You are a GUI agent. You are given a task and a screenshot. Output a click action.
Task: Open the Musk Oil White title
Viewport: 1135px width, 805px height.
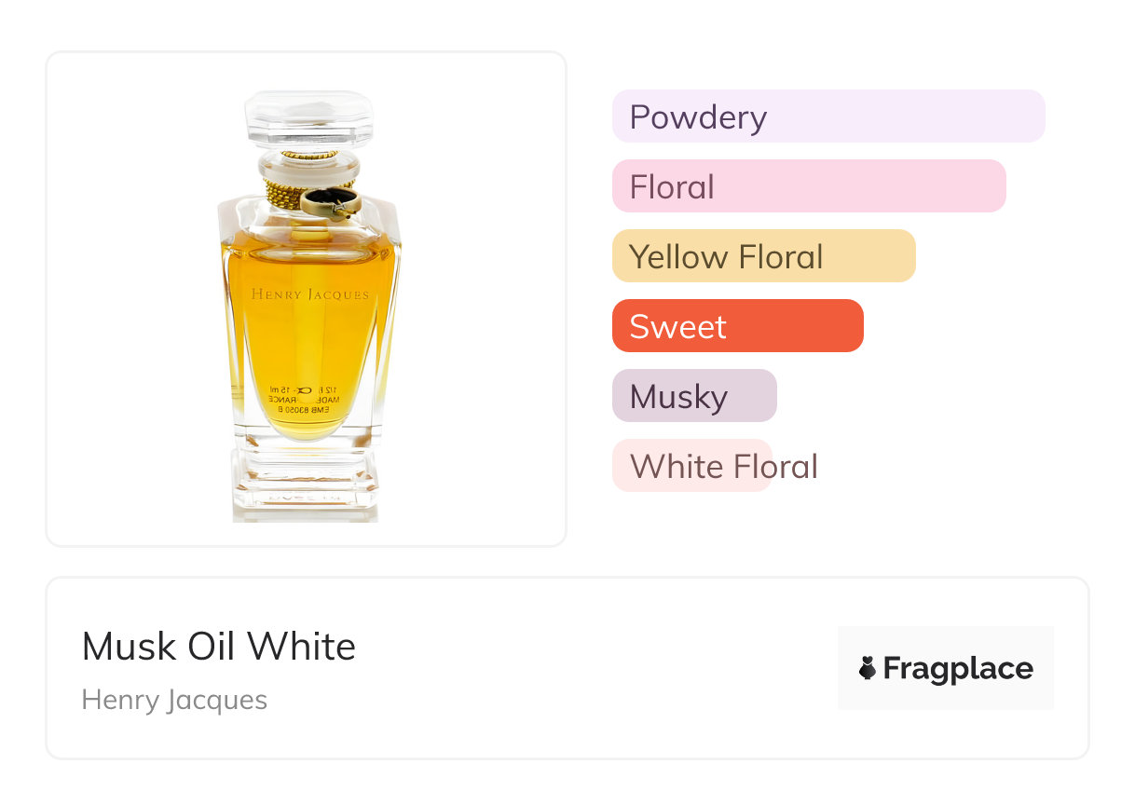tap(219, 647)
